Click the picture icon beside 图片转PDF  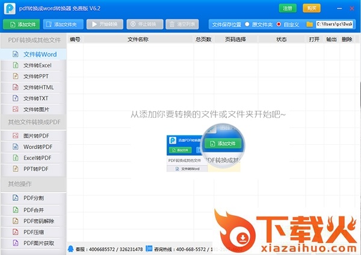16,136
